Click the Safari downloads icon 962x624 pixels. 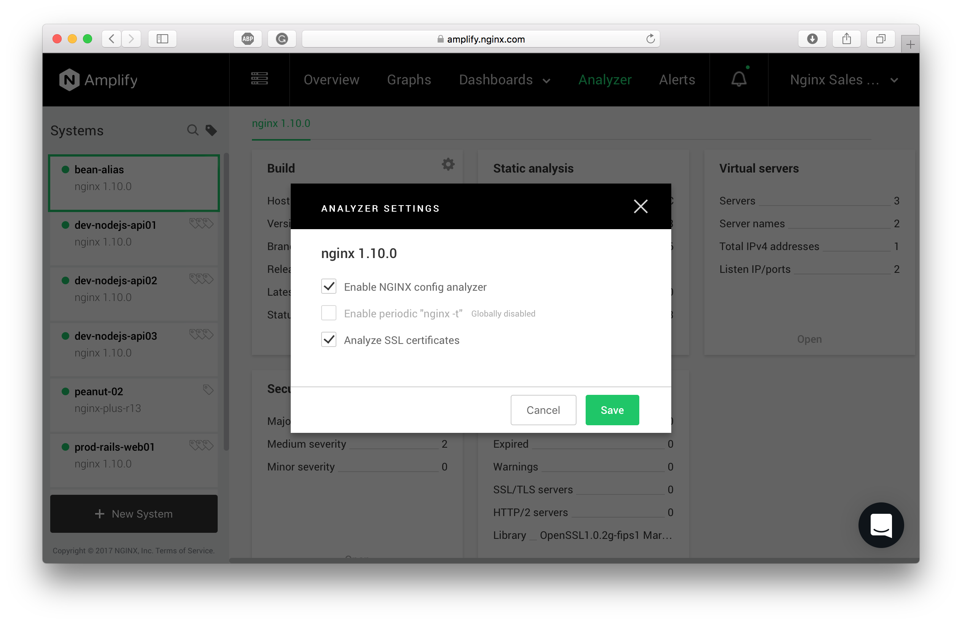click(x=812, y=39)
